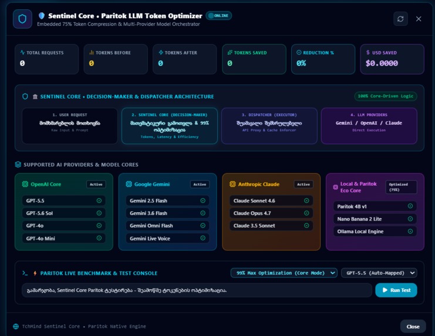
Task: Click the refresh stats icon
Action: (x=400, y=19)
